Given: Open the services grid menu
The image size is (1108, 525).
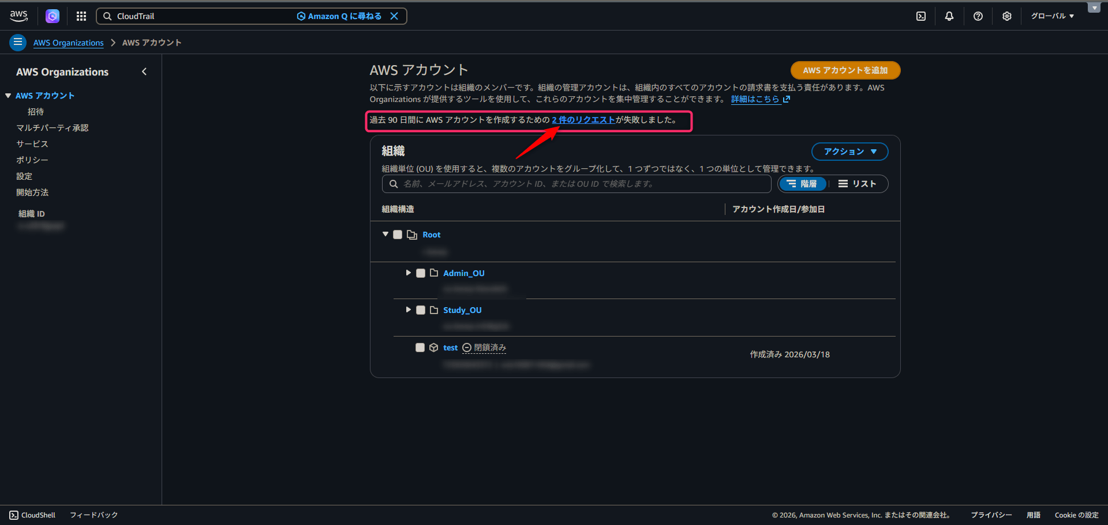Looking at the screenshot, I should pos(81,16).
